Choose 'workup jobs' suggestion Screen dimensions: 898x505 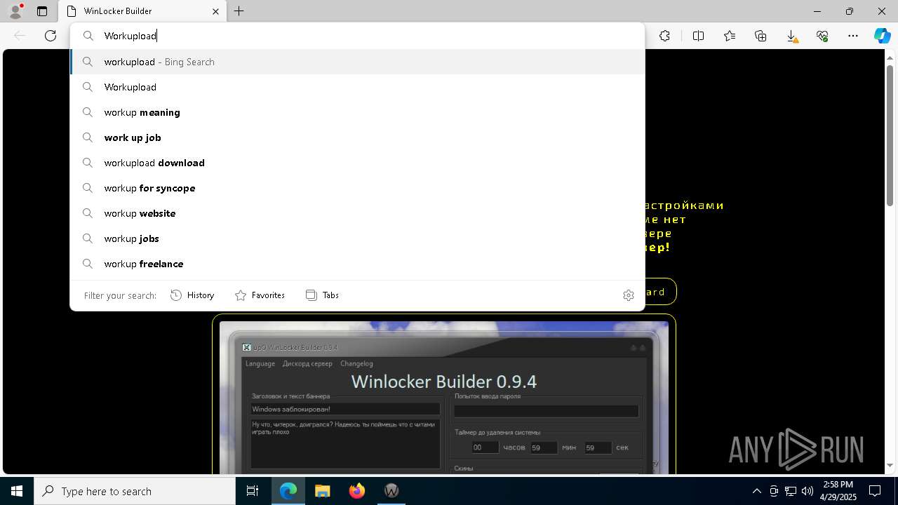357,238
